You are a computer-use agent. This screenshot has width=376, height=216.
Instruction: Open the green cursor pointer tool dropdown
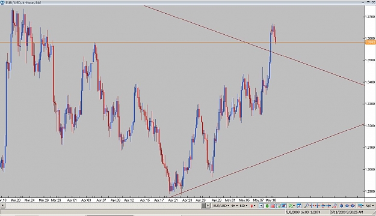click(x=292, y=206)
